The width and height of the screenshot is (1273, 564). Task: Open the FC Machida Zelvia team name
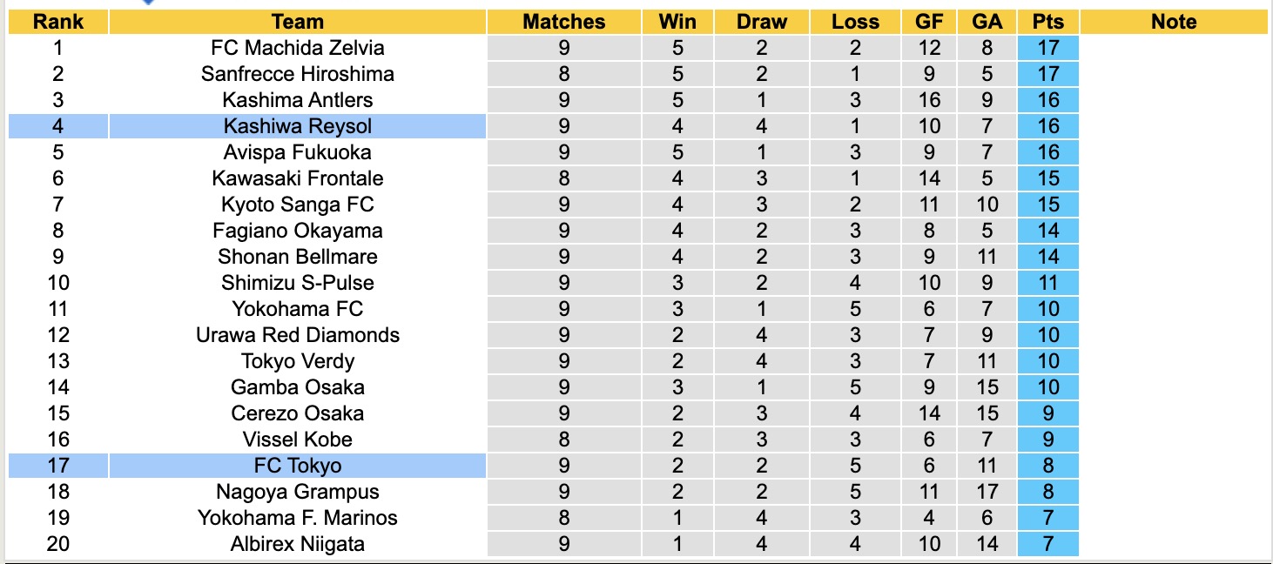point(297,48)
